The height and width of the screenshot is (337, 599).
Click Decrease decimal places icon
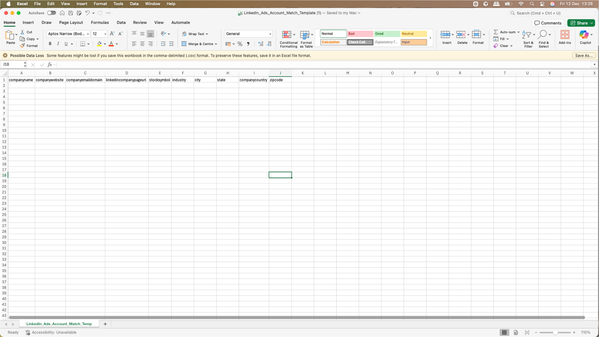269,44
